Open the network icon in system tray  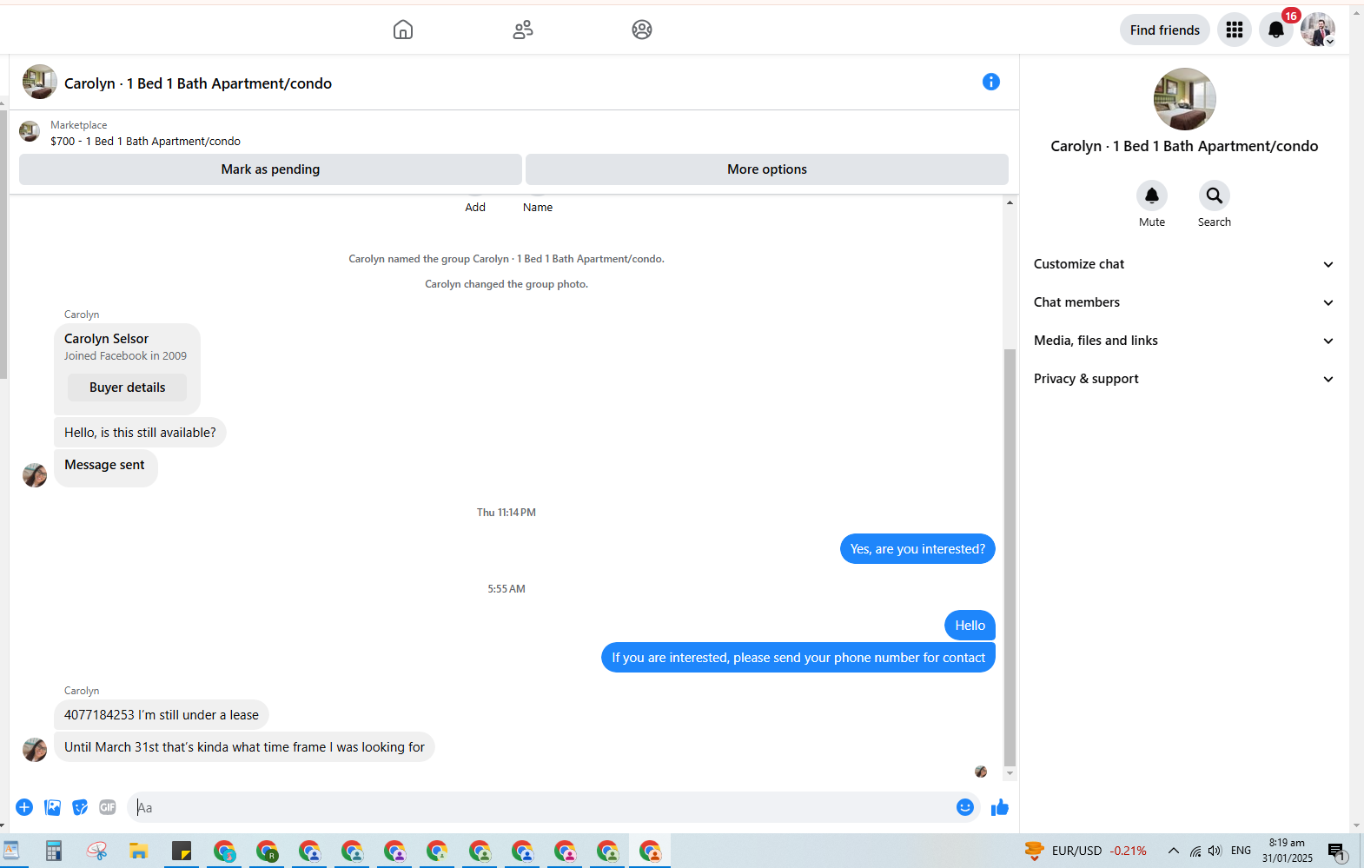pos(1195,851)
